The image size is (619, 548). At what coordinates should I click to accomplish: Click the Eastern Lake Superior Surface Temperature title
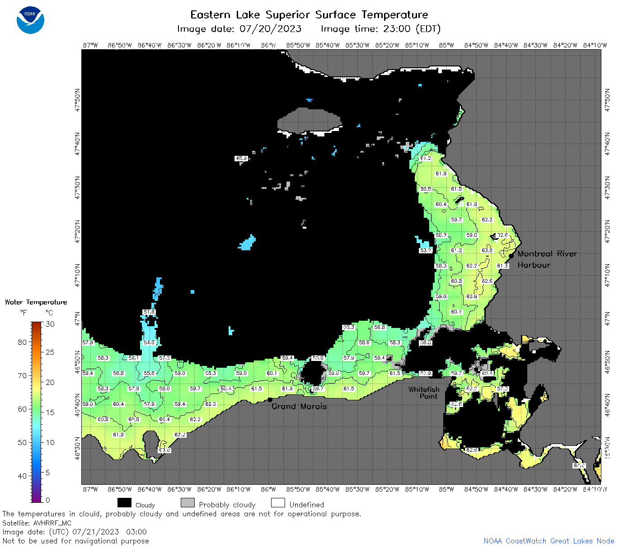[x=309, y=15]
